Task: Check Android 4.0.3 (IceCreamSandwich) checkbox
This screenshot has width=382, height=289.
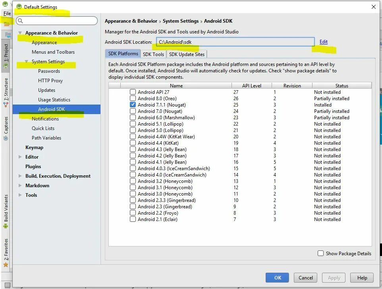Action: (133, 168)
